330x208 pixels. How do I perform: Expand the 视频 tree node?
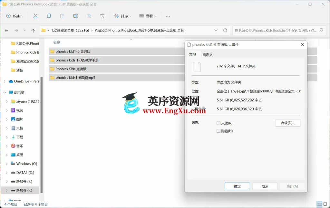pyautogui.click(x=7, y=110)
